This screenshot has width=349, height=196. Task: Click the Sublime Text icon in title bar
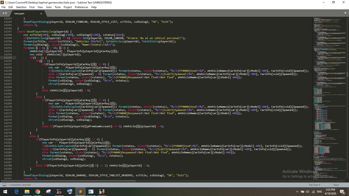2,2
